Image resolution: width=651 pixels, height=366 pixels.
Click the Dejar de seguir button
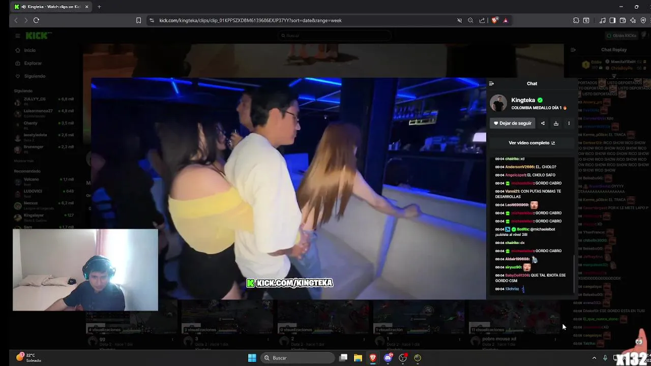513,123
